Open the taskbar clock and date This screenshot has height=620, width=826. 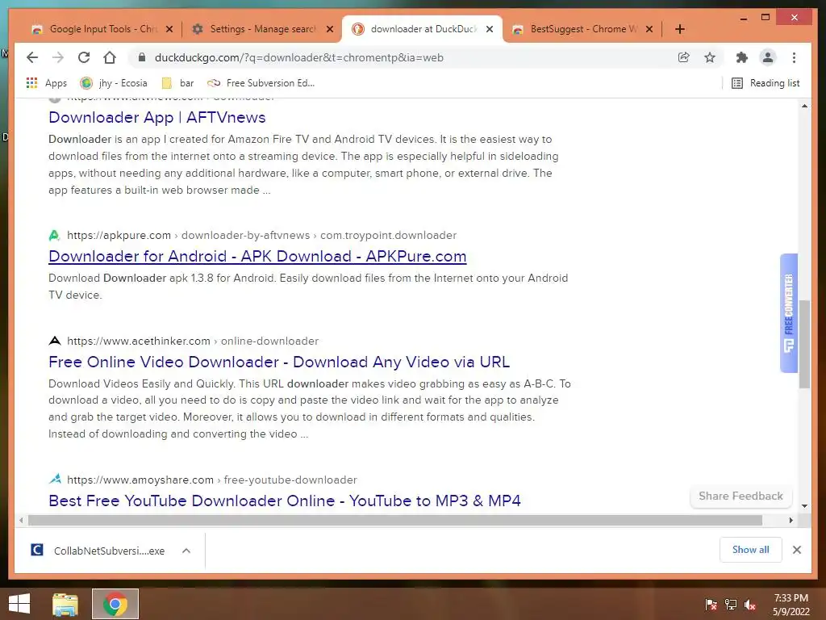[x=791, y=605]
